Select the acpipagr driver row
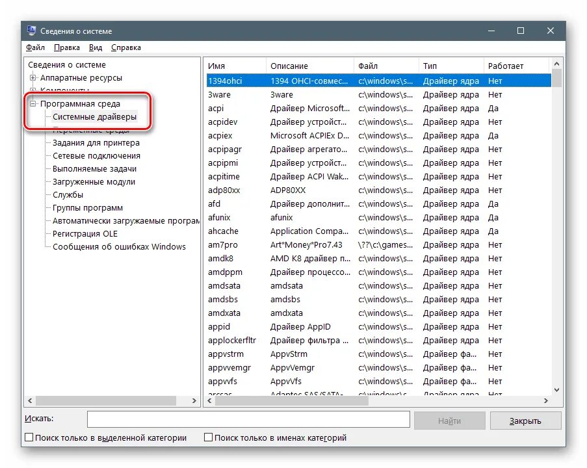This screenshot has width=587, height=468. pos(378,149)
